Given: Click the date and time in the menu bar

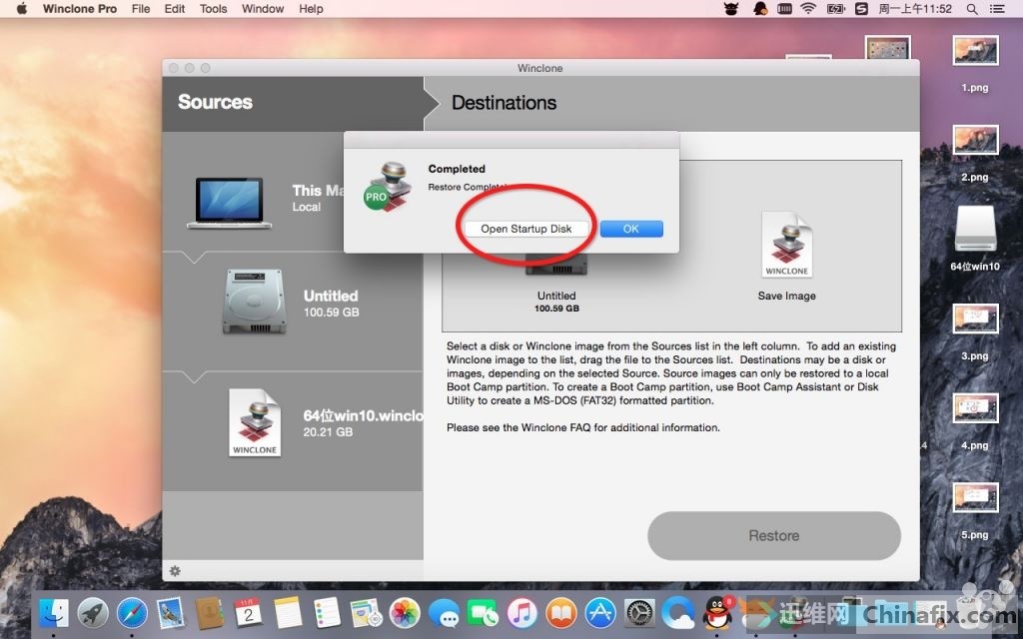Looking at the screenshot, I should pos(915,9).
